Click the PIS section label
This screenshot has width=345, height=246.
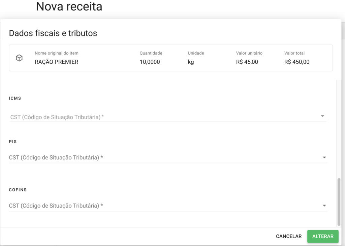click(x=12, y=142)
